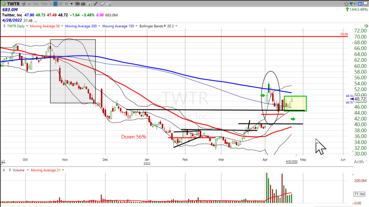Click the save disk icon
Screen dimensions: 369x207
pos(366,4)
